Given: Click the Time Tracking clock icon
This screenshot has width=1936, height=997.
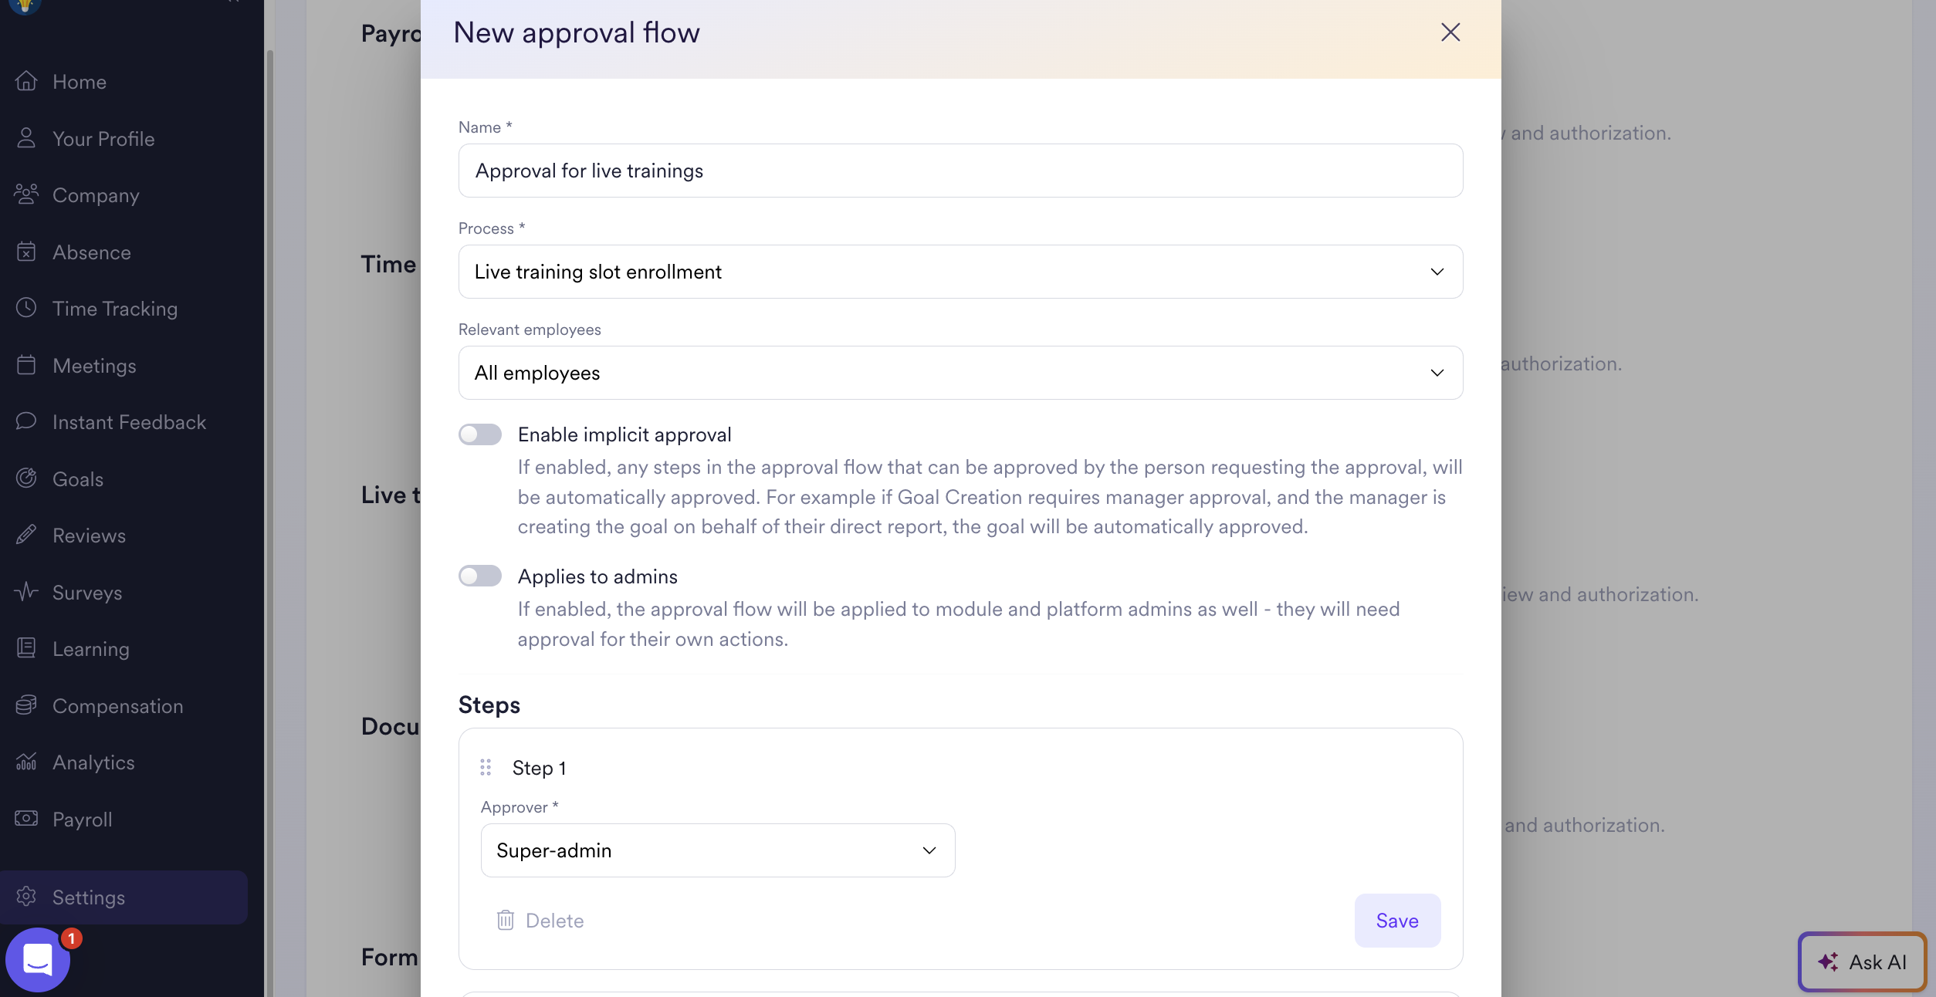Looking at the screenshot, I should (26, 308).
